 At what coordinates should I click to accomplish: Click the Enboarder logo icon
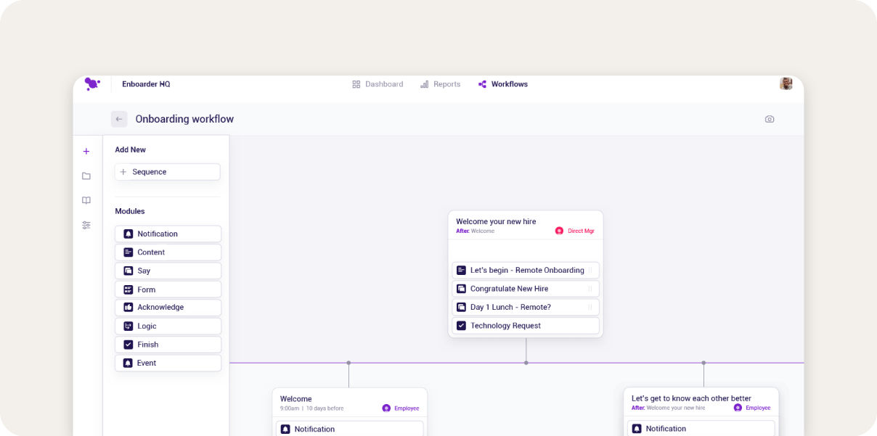tap(92, 84)
